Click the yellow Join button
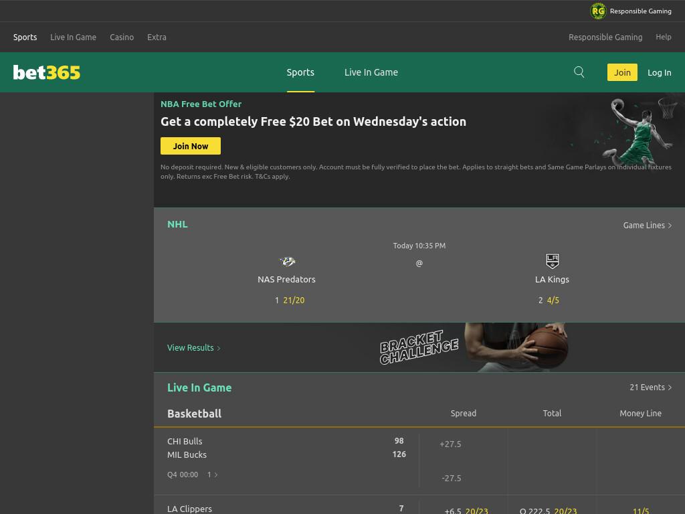This screenshot has width=685, height=514. tap(622, 72)
